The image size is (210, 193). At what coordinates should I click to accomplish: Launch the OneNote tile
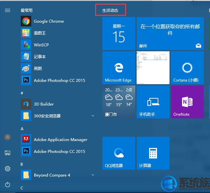(187, 102)
